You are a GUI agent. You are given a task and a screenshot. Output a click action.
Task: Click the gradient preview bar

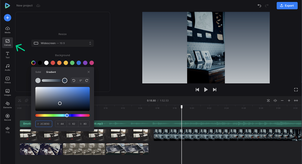pos(51,81)
